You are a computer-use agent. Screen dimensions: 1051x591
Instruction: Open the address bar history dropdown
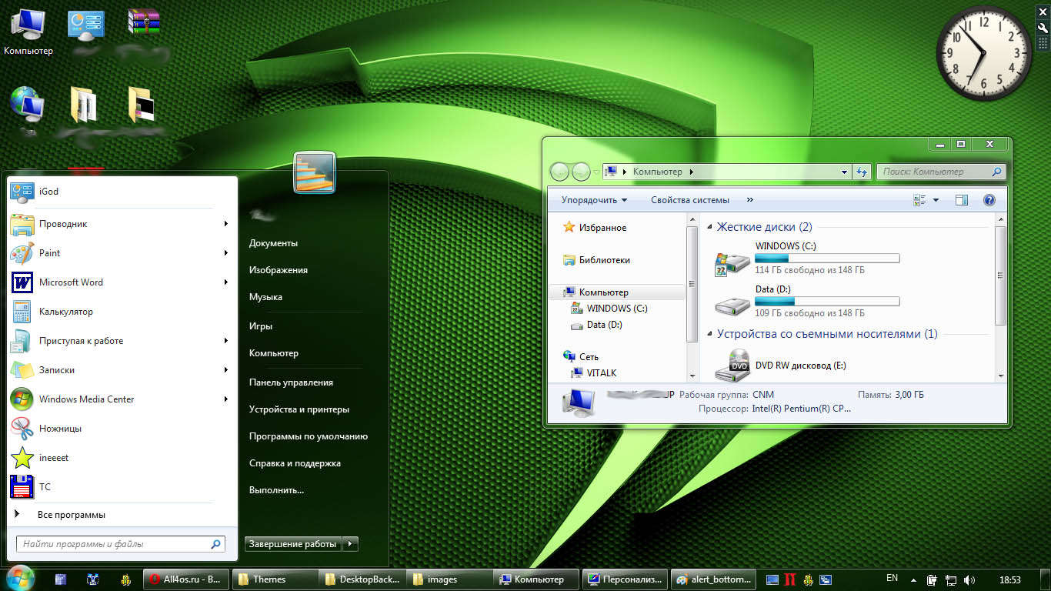pos(845,172)
